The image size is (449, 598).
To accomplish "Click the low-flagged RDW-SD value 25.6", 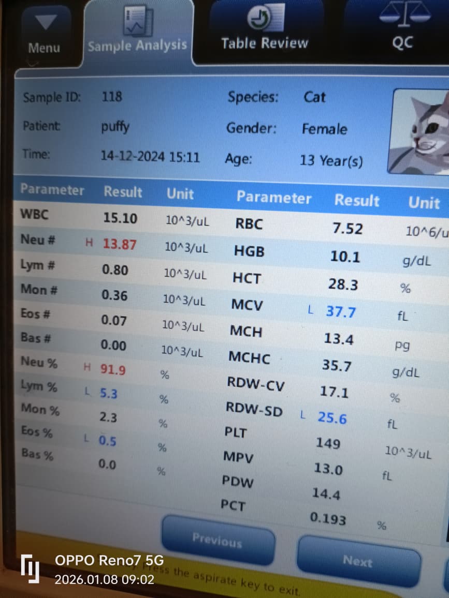I will (x=332, y=418).
